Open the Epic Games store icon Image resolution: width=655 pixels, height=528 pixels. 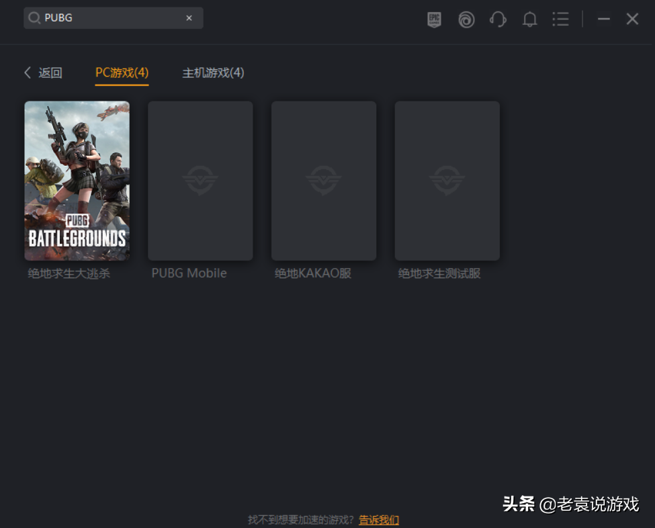click(434, 19)
